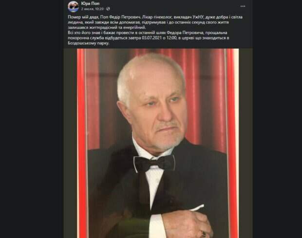
Task: Open Юра Поп's profile avatar
Action: 73,6
